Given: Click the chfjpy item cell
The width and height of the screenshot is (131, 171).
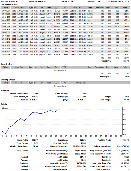Looking at the screenshot, I should (x=42, y=27).
